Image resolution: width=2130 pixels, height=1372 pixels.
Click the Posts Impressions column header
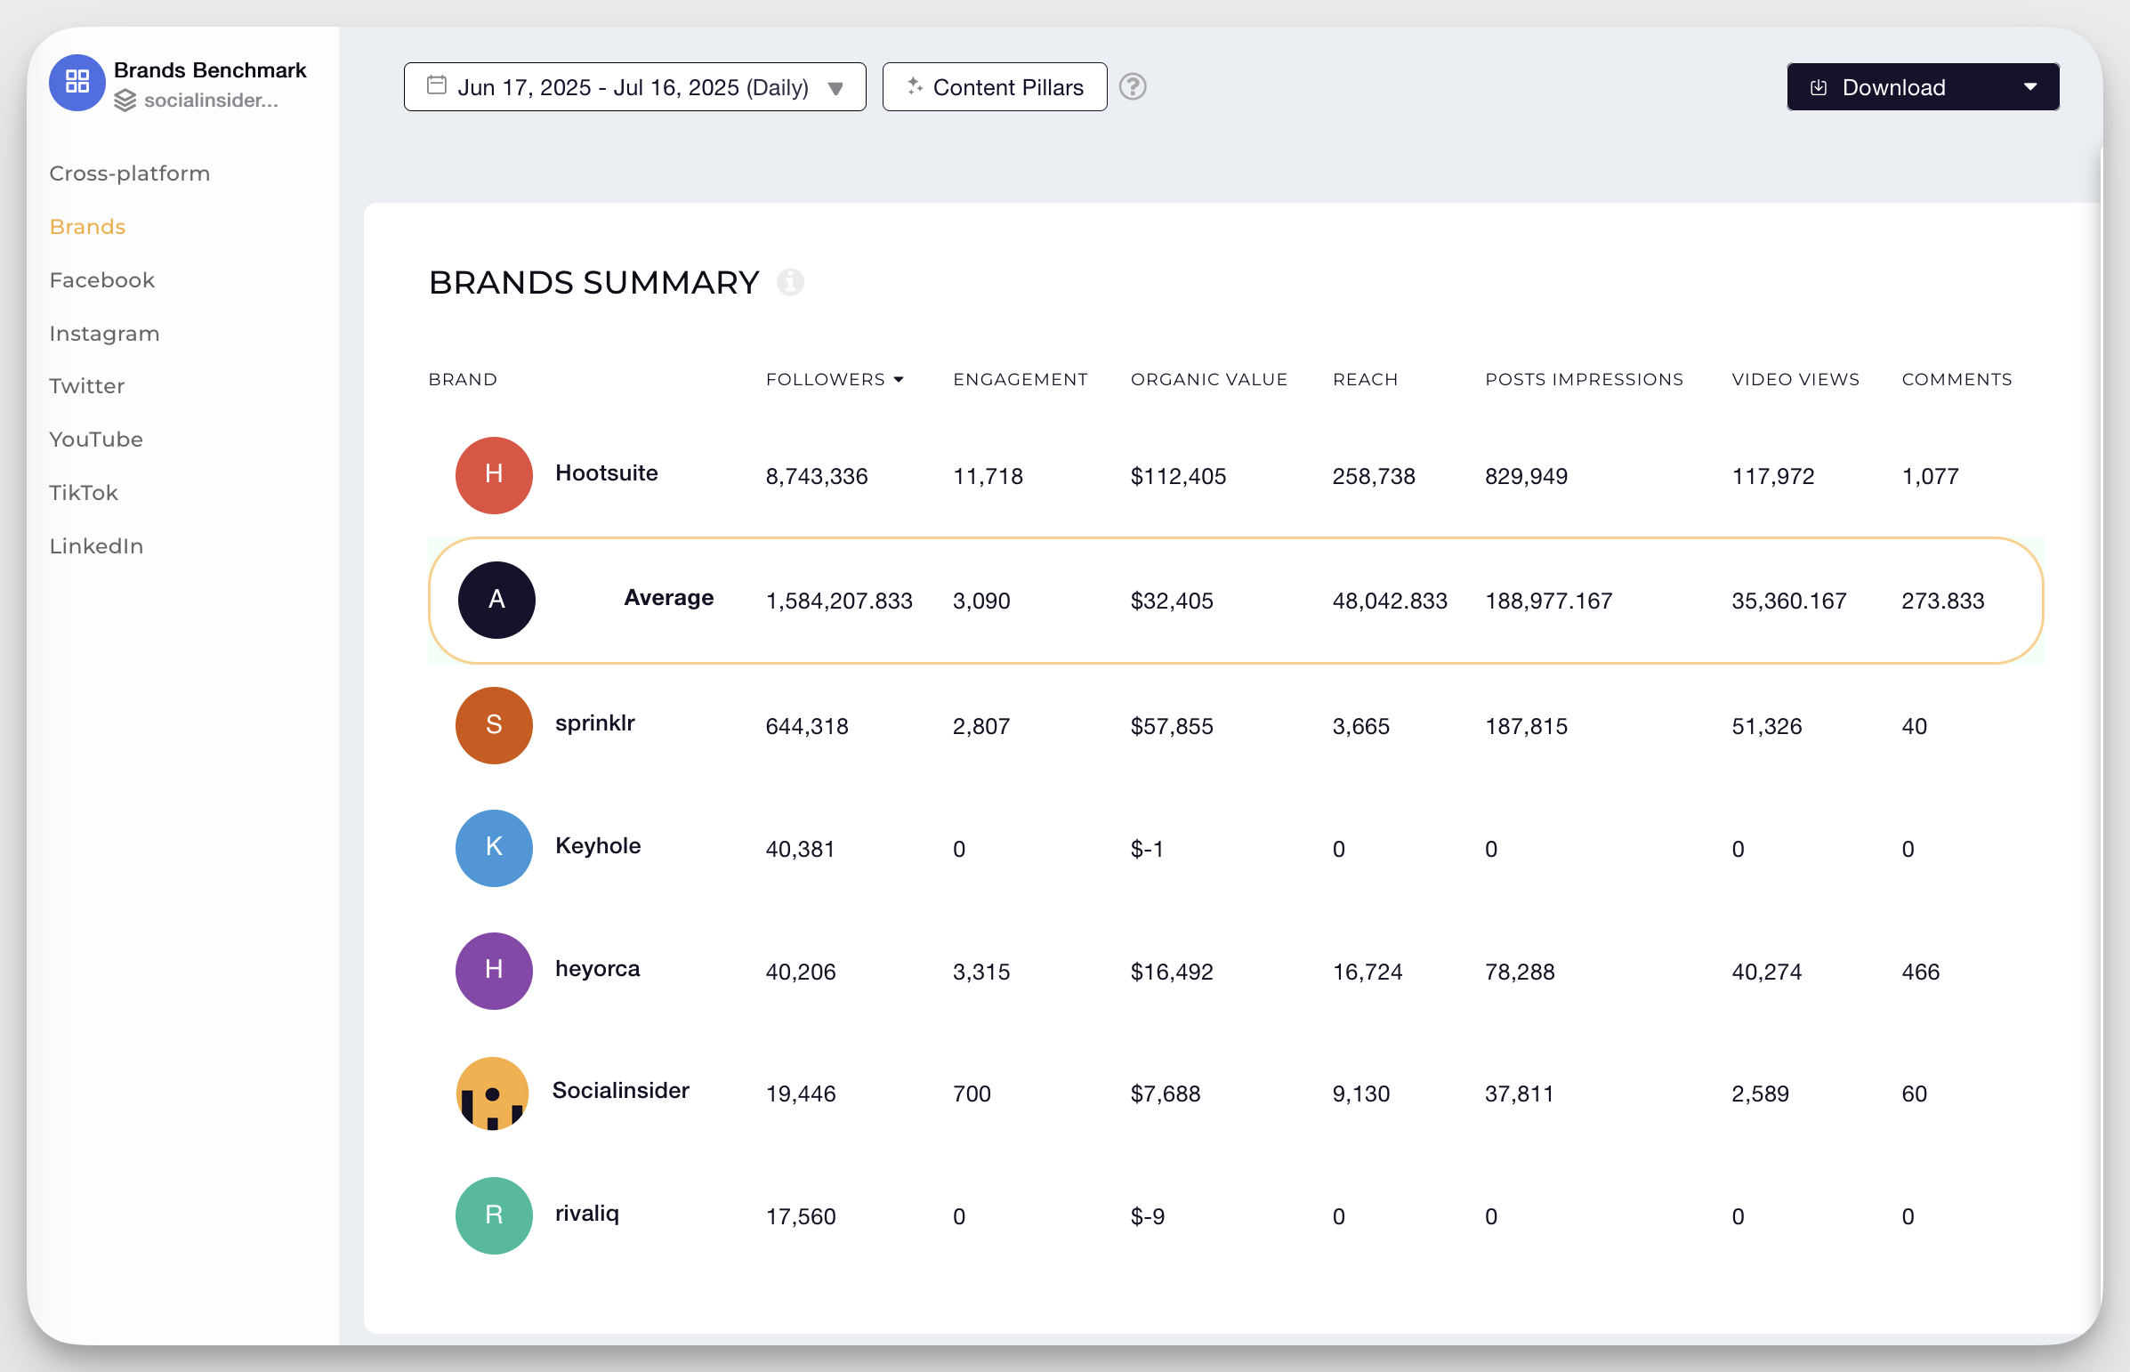tap(1583, 380)
